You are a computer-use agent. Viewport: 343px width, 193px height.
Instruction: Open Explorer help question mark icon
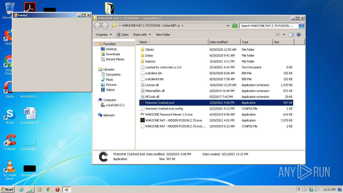[x=299, y=35]
